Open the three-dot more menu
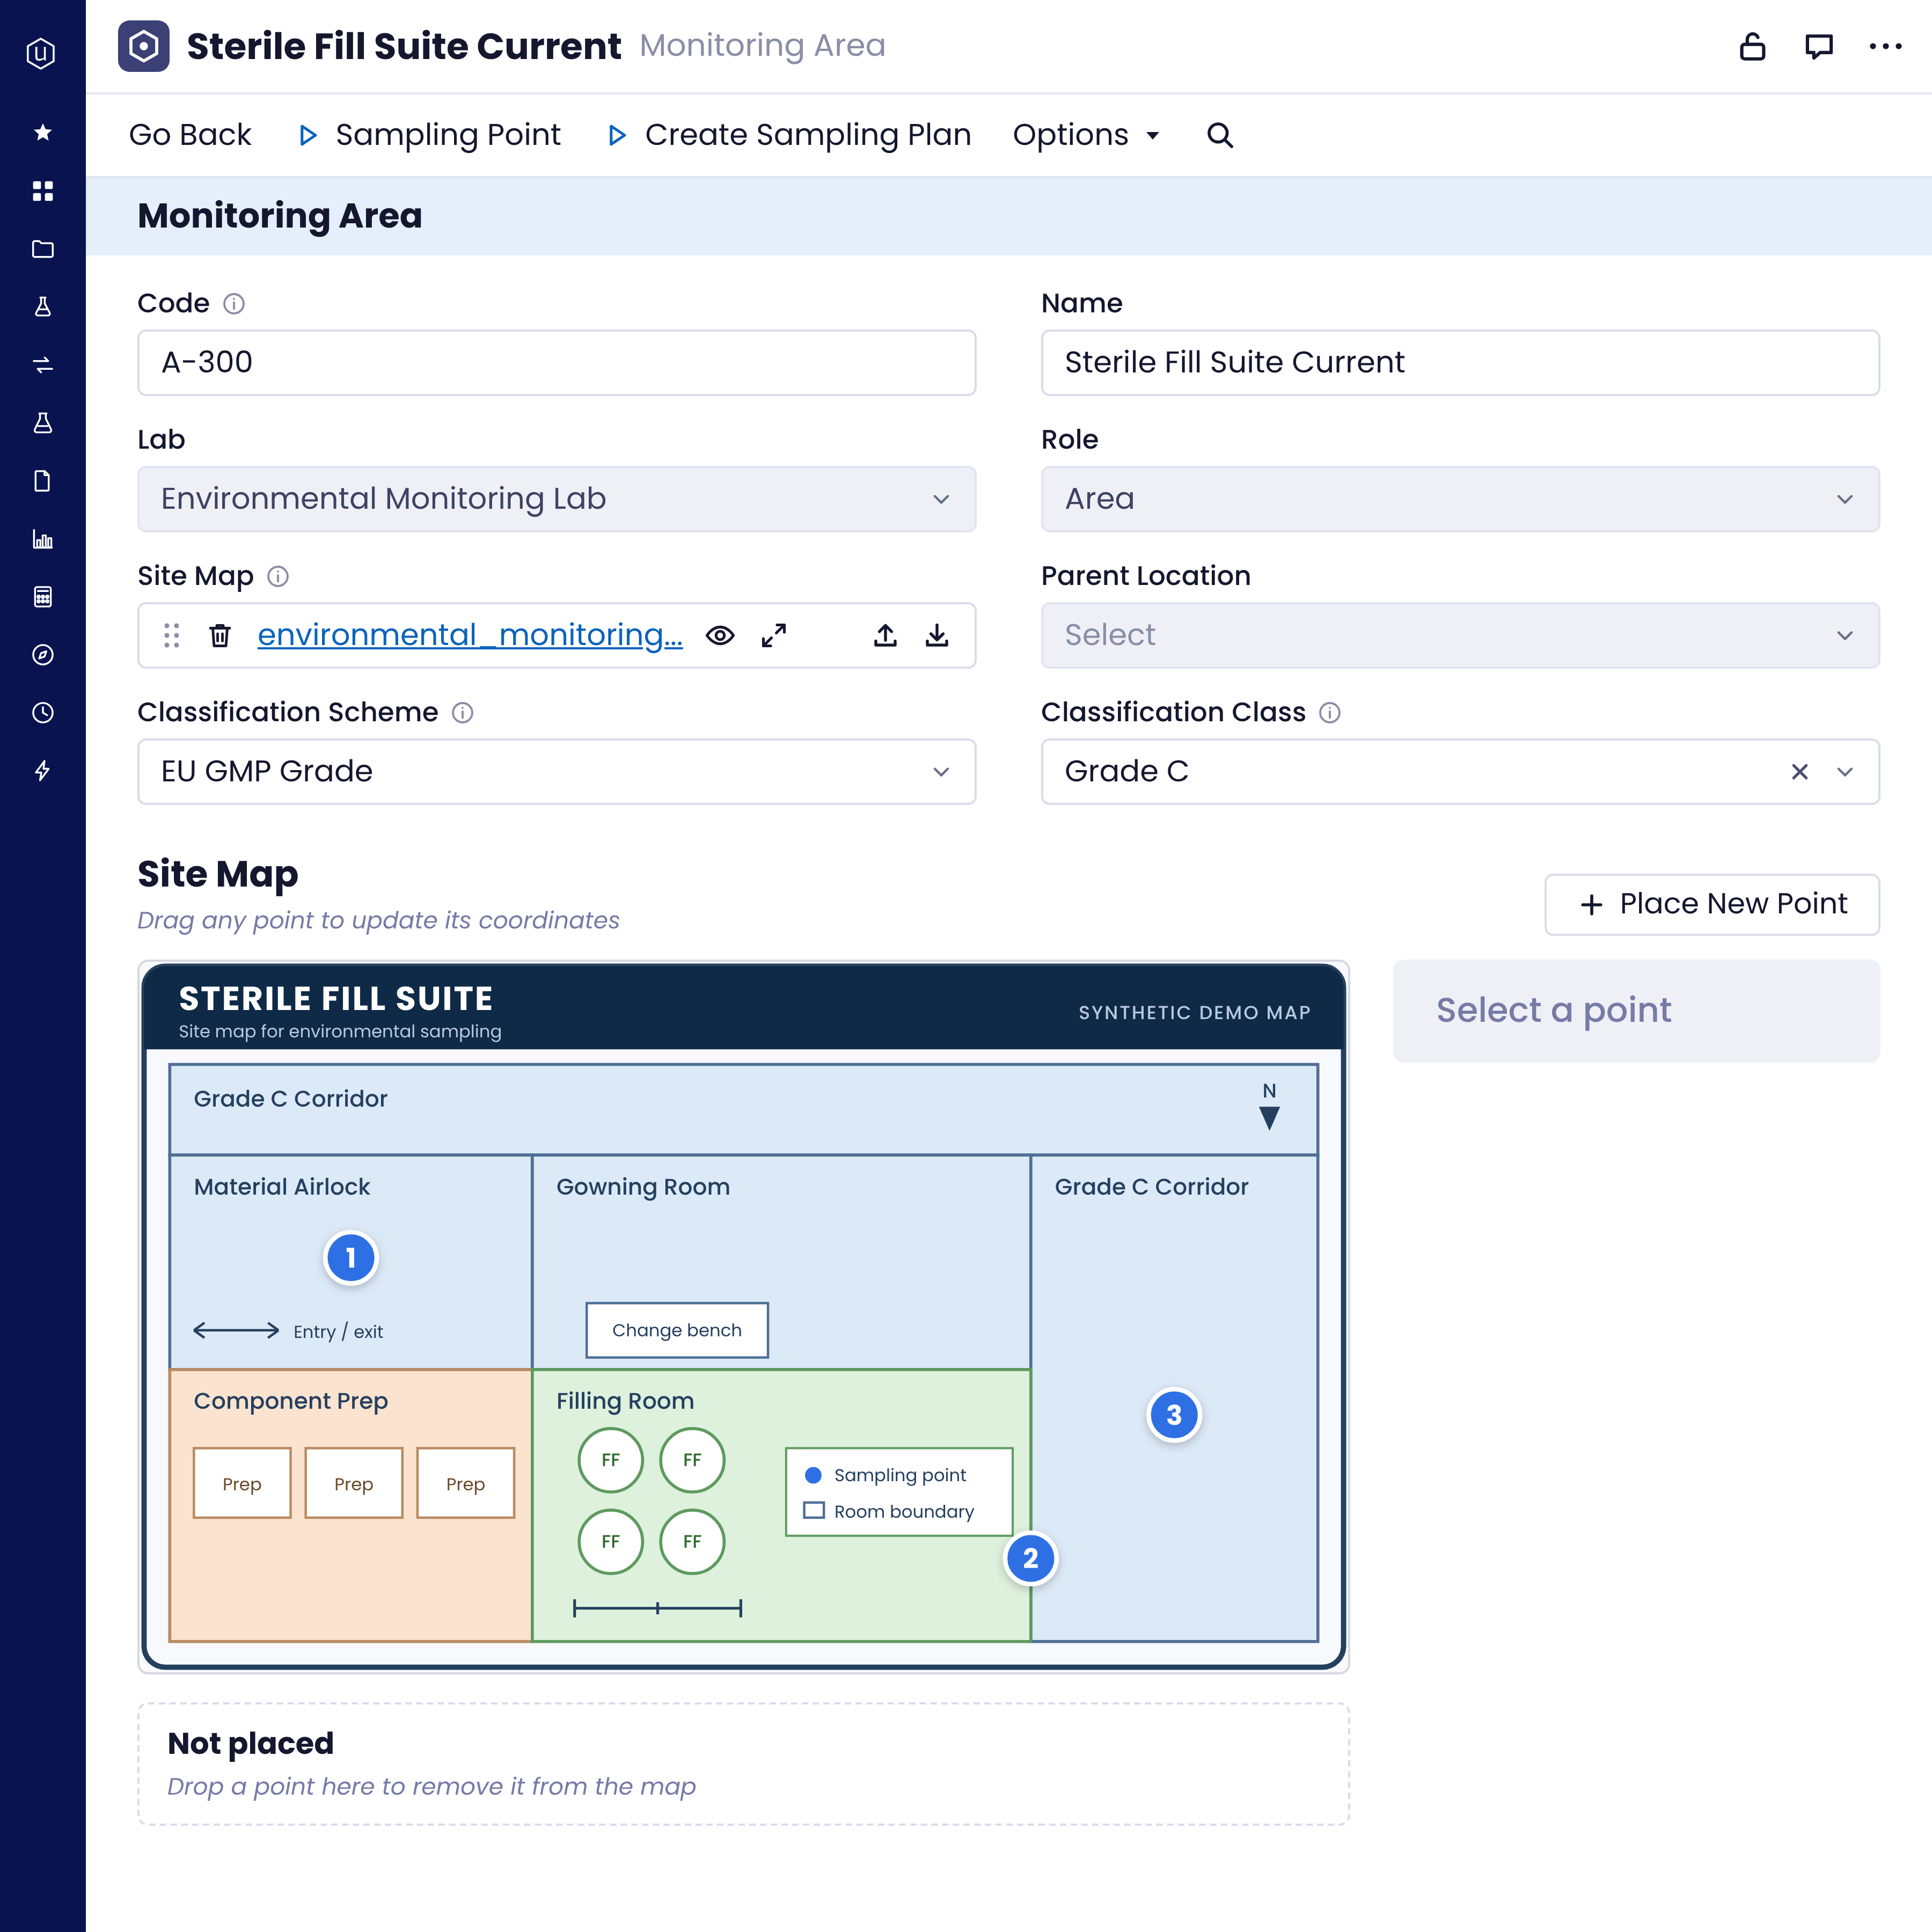Screen dimensions: 1932x1932 click(x=1885, y=46)
